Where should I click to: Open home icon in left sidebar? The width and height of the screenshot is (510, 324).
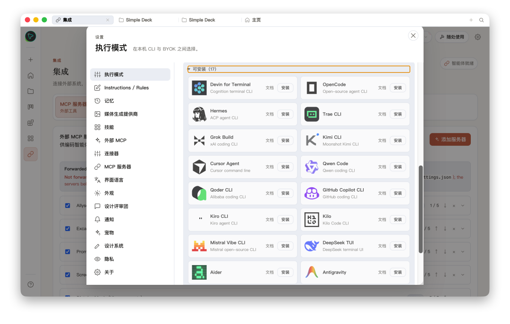[31, 75]
